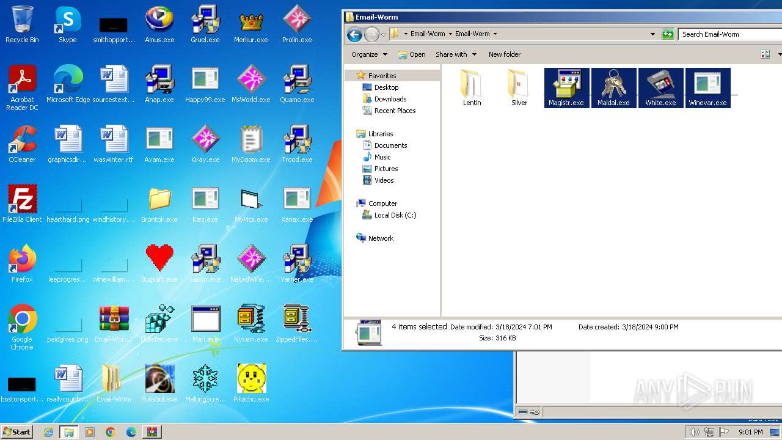
Task: Expand the last Email-Worm breadcrumb arrow
Action: (x=495, y=34)
